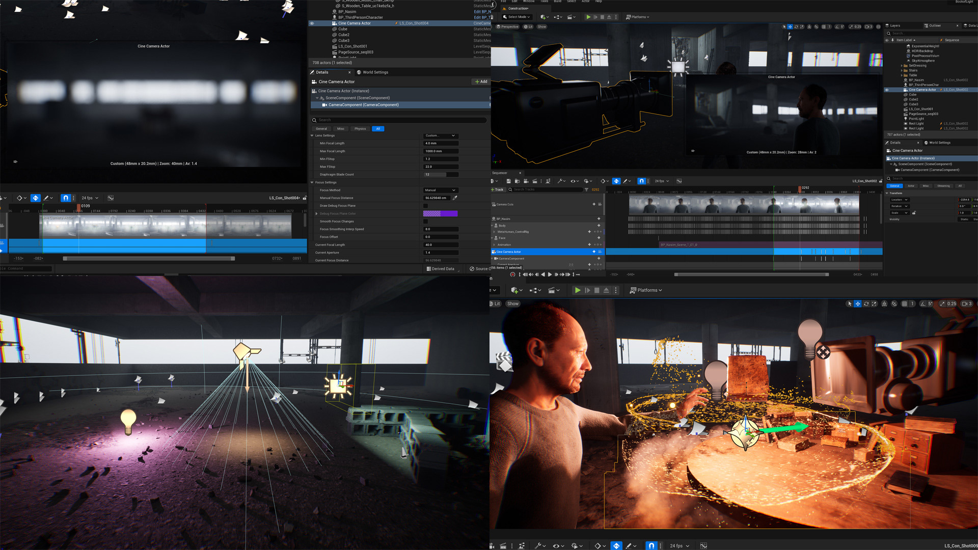Screen dimensions: 978x550
Task: Toggle eye on Cine Camera Actor LS_Con_Shot004 row
Action: pos(312,23)
